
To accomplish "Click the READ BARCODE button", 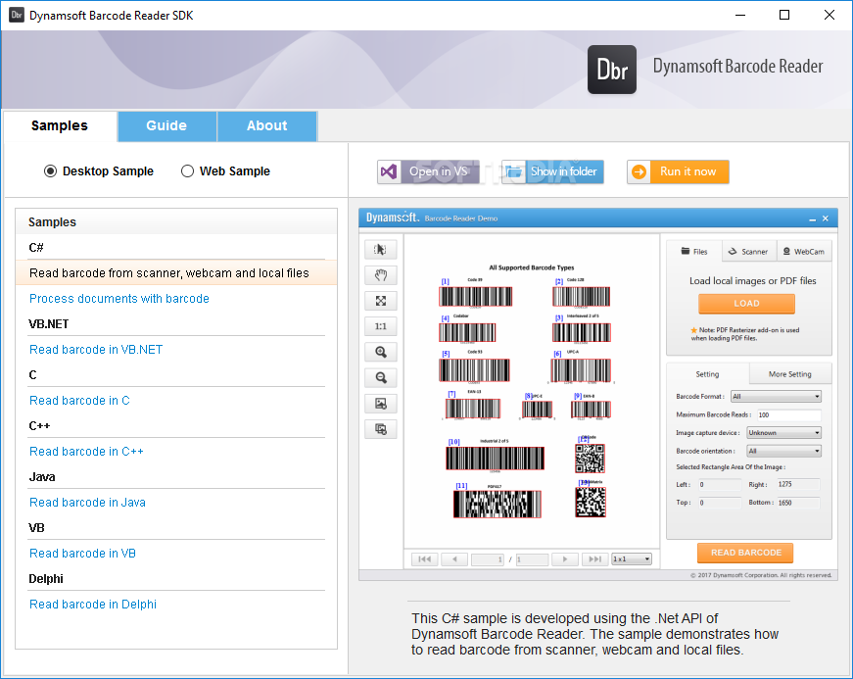I will pos(745,553).
